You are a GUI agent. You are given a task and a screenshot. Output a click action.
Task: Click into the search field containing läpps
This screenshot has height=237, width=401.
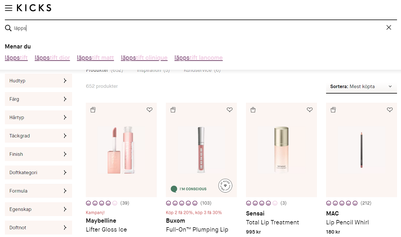197,28
